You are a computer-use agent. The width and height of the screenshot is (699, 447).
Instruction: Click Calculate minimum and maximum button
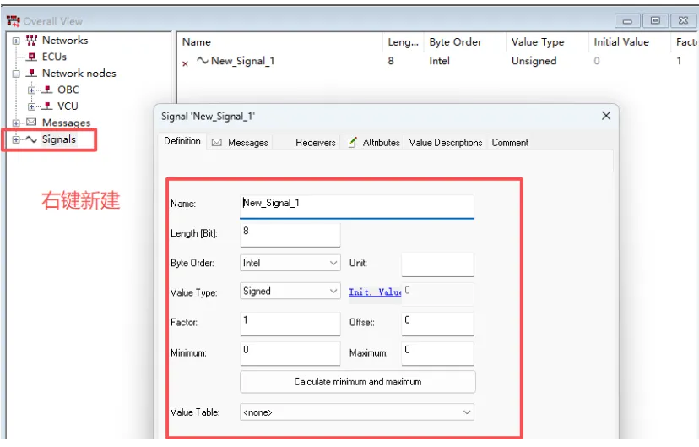[357, 382]
